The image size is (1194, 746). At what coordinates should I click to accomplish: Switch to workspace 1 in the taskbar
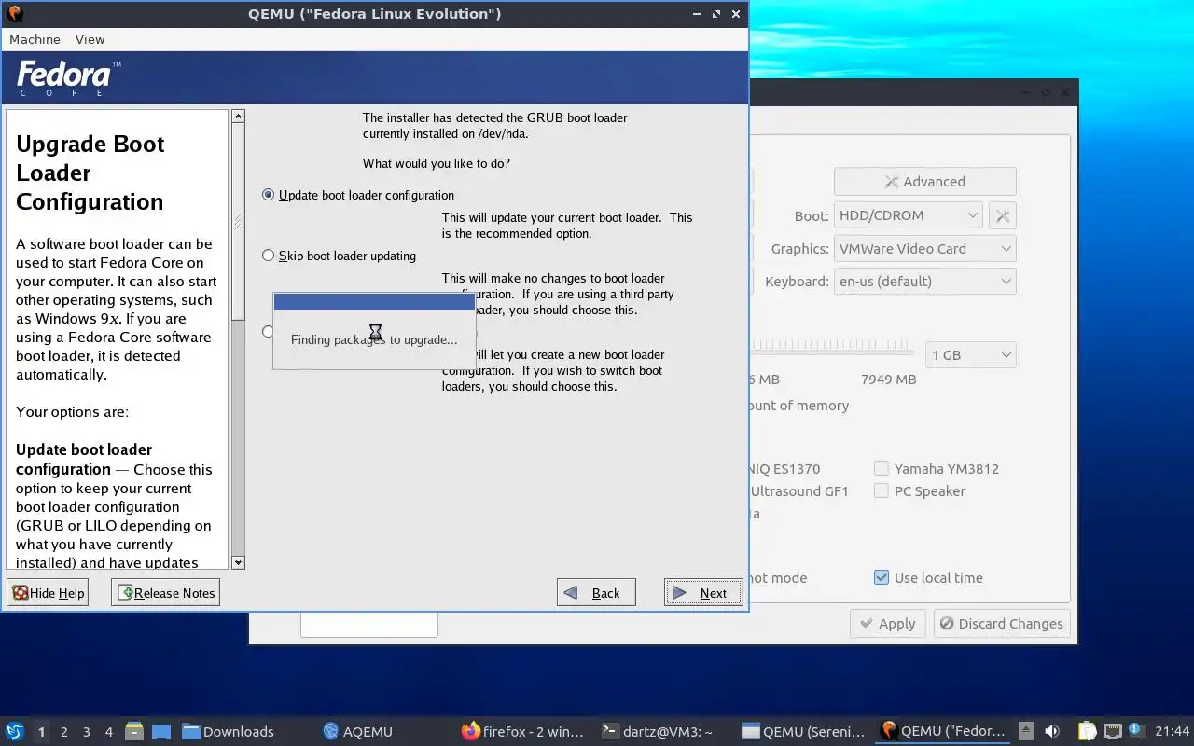(x=41, y=732)
